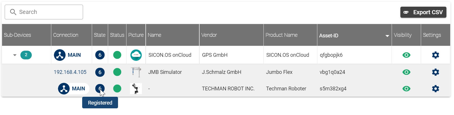Click Export CSV button
The width and height of the screenshot is (454, 115).
click(423, 12)
